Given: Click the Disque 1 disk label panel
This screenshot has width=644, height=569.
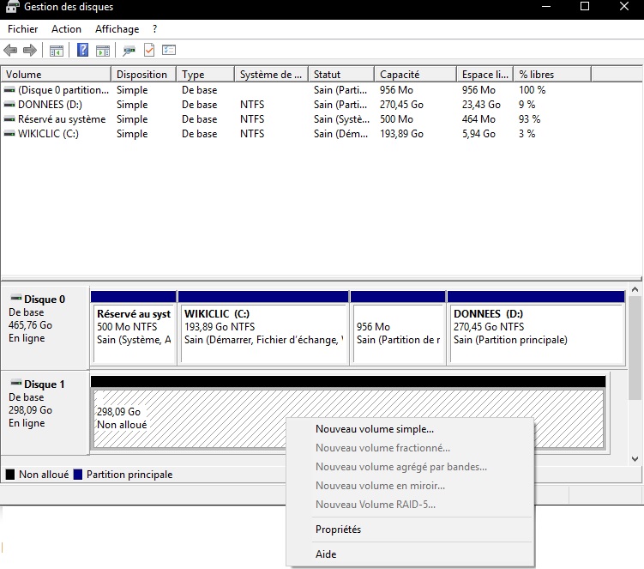Looking at the screenshot, I should [x=45, y=412].
